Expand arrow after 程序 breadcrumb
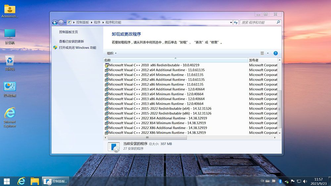 pyautogui.click(x=103, y=22)
